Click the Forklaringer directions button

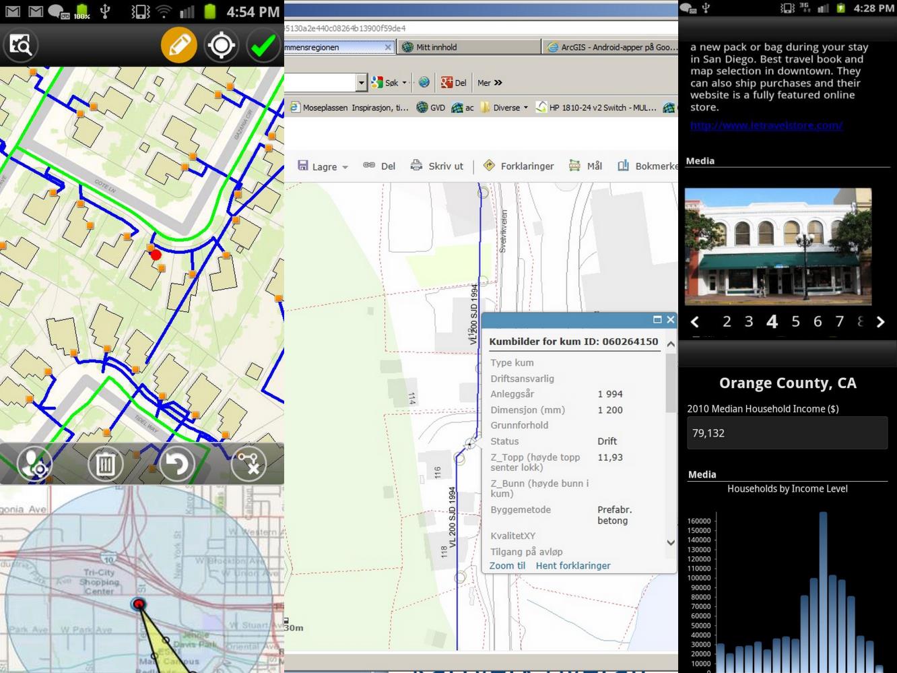point(519,166)
